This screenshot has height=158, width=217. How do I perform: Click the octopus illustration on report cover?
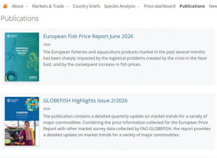pos(33,61)
